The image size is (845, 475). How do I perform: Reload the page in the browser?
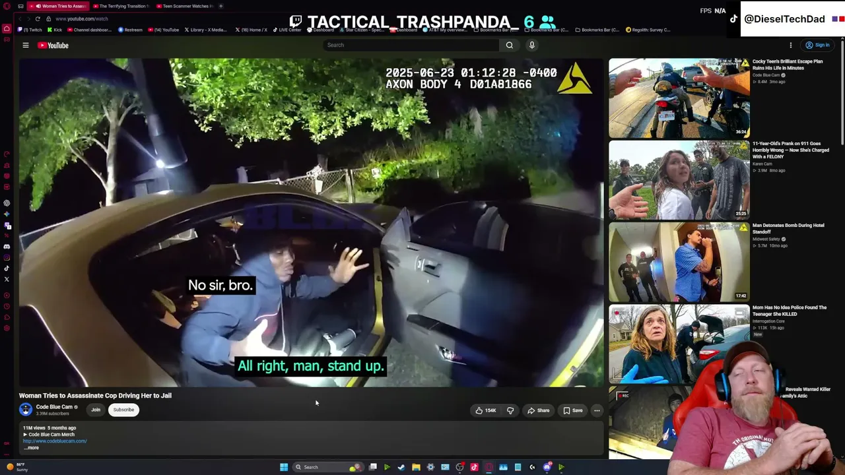38,18
